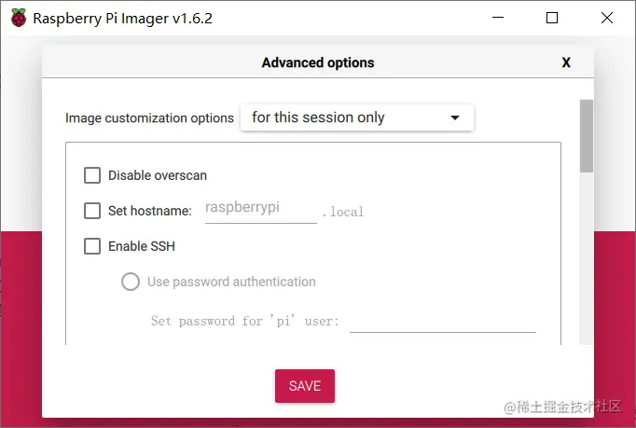The height and width of the screenshot is (428, 636).
Task: Click the scrollbar track below the thumb
Action: click(x=586, y=261)
